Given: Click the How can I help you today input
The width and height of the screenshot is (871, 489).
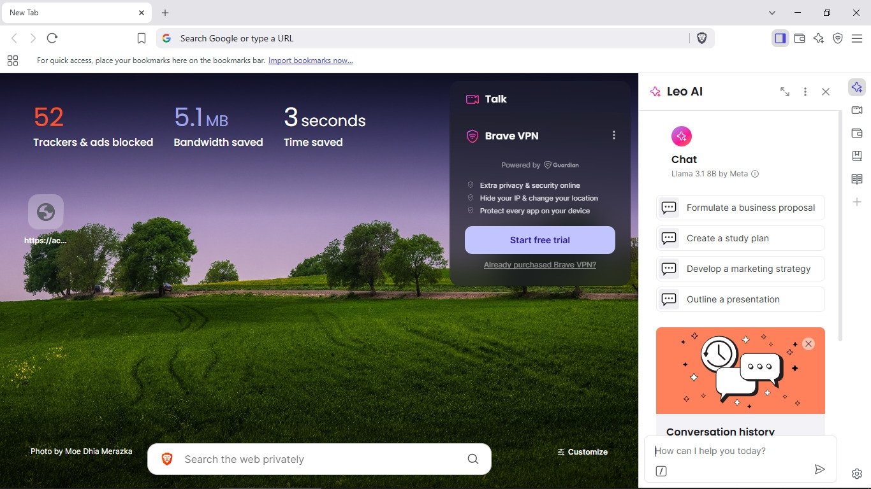Looking at the screenshot, I should click(740, 451).
